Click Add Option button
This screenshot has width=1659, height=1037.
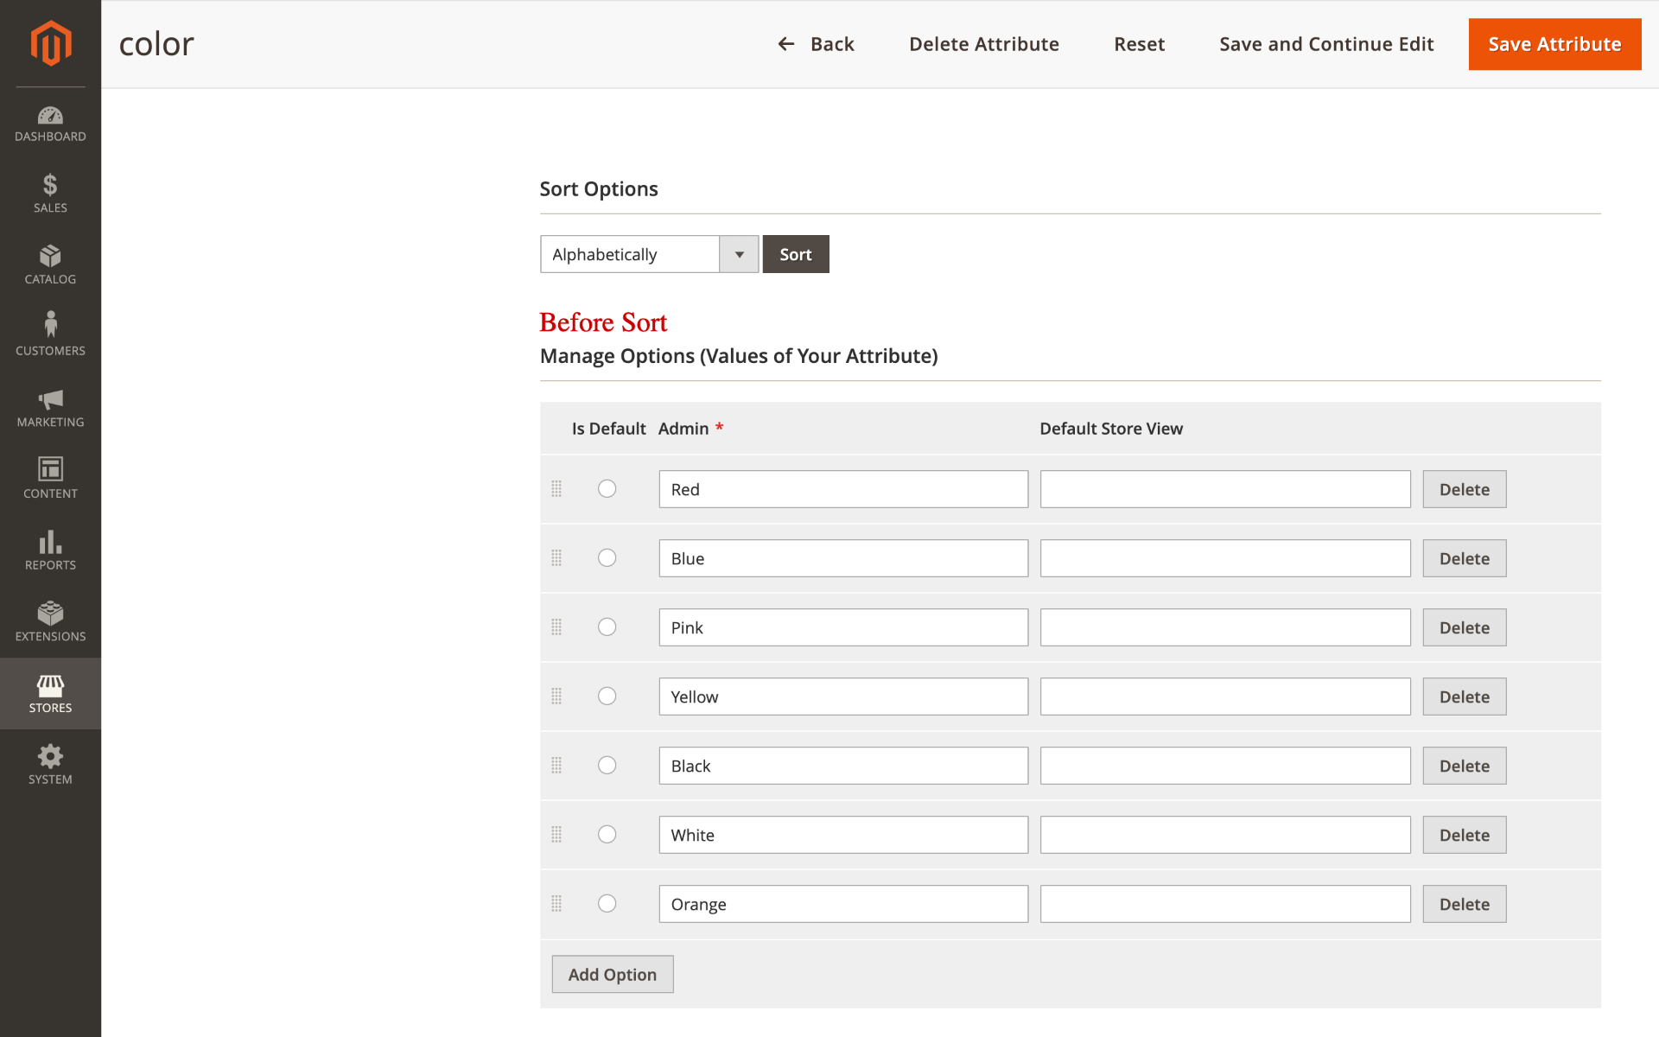coord(613,974)
